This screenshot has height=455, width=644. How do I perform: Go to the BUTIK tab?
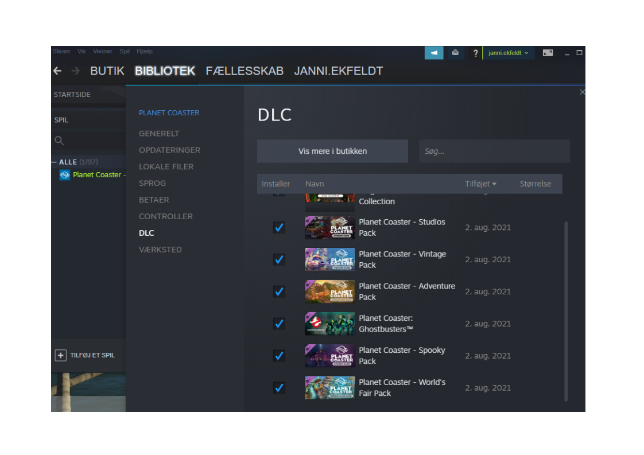[x=107, y=71]
